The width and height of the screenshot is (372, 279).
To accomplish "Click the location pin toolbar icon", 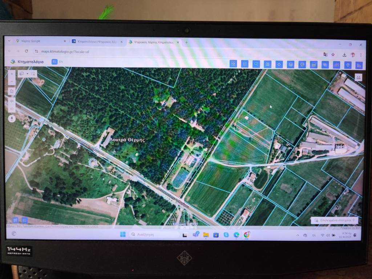I will (348, 65).
